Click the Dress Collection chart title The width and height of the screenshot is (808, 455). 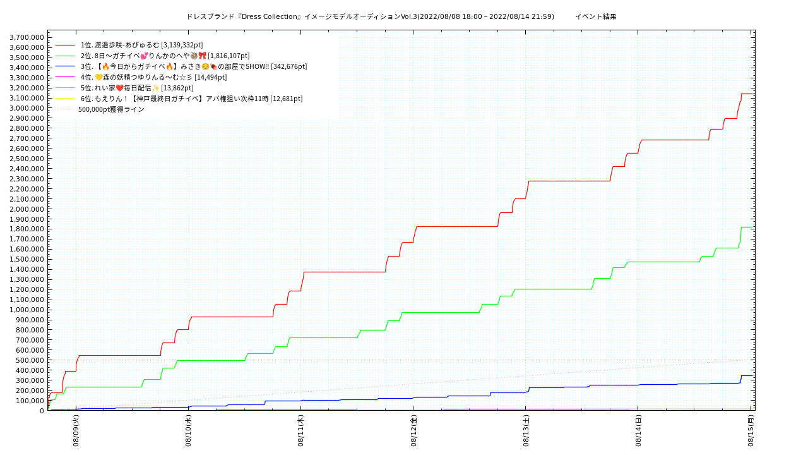(370, 16)
